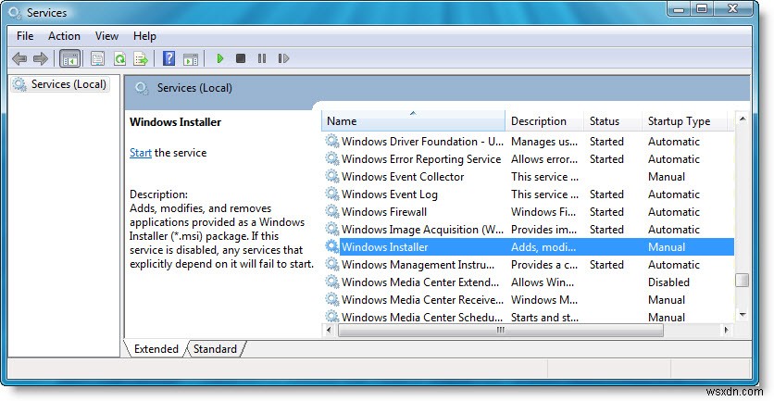Select Windows Media Center Extender name
Screen dimensions: 774x401
coord(420,282)
